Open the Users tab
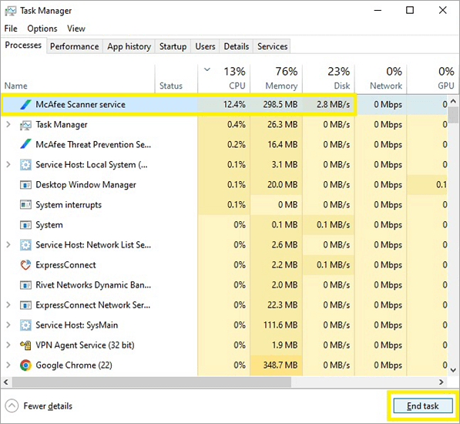 coord(205,46)
